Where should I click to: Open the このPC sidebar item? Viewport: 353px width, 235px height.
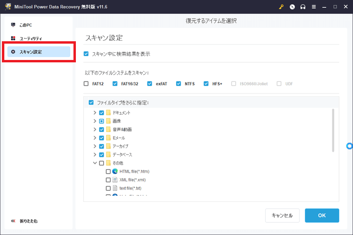tap(26, 25)
